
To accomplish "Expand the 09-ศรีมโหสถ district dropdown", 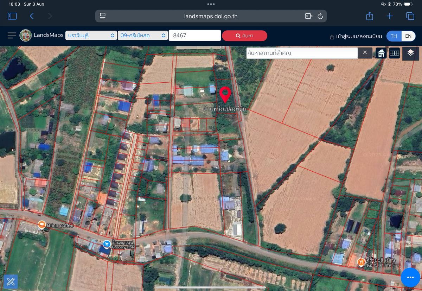I will point(143,36).
